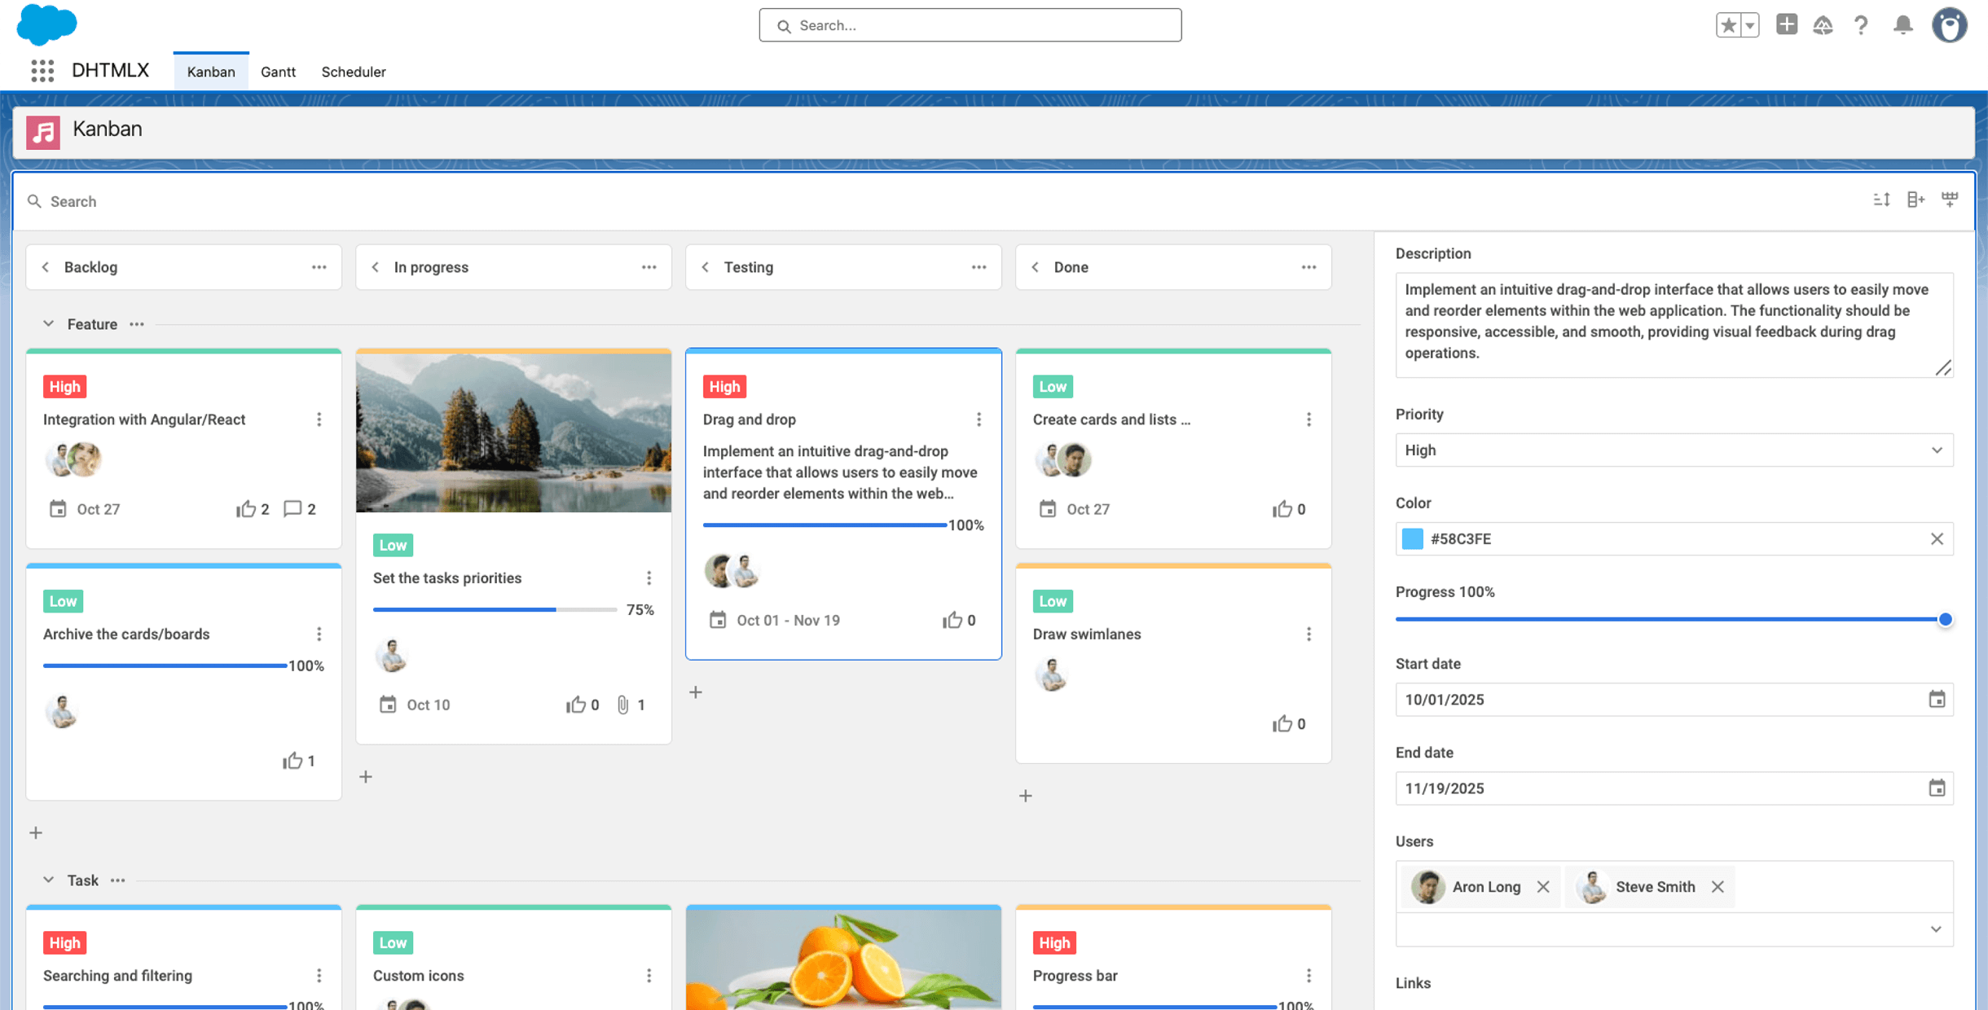Clear the #58C3FE color value
This screenshot has height=1010, width=1988.
(x=1937, y=538)
